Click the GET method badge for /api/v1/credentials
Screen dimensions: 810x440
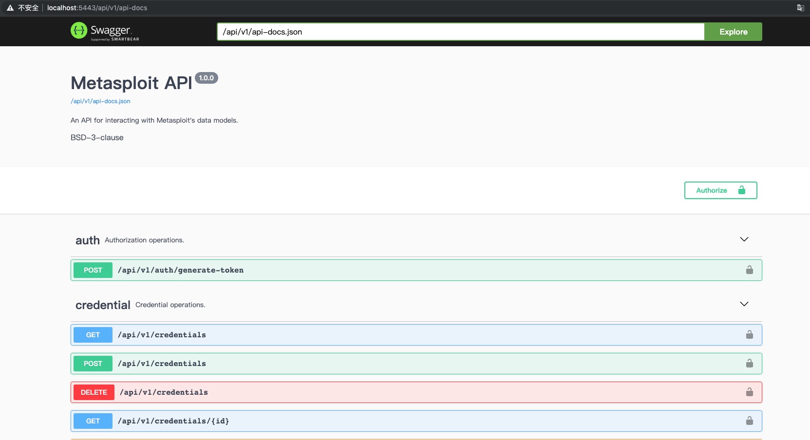point(93,335)
